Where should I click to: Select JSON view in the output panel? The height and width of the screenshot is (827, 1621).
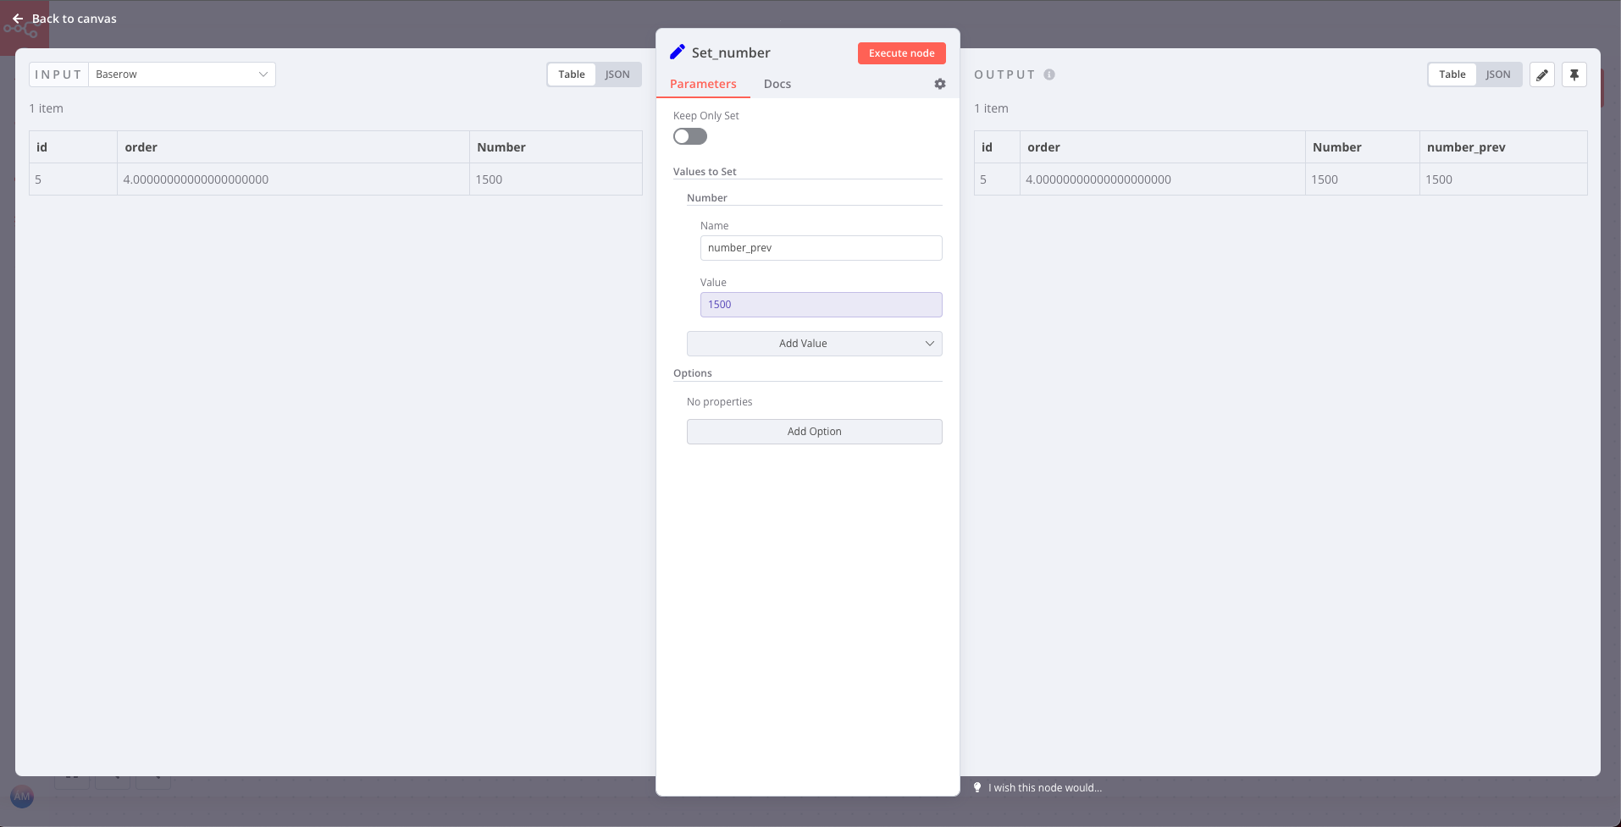coord(1498,74)
